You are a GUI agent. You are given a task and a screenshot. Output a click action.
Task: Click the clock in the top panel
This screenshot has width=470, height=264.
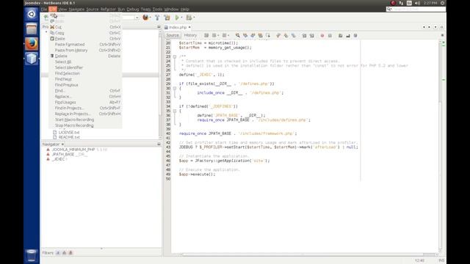click(430, 3)
